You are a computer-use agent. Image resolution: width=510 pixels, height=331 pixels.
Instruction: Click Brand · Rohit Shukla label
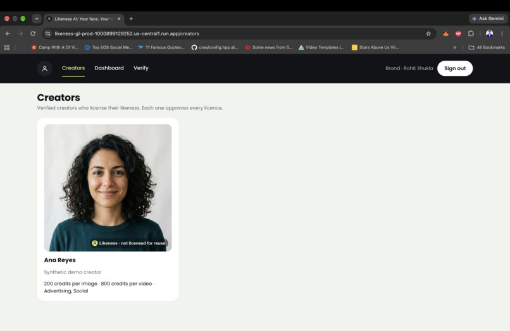pos(409,68)
